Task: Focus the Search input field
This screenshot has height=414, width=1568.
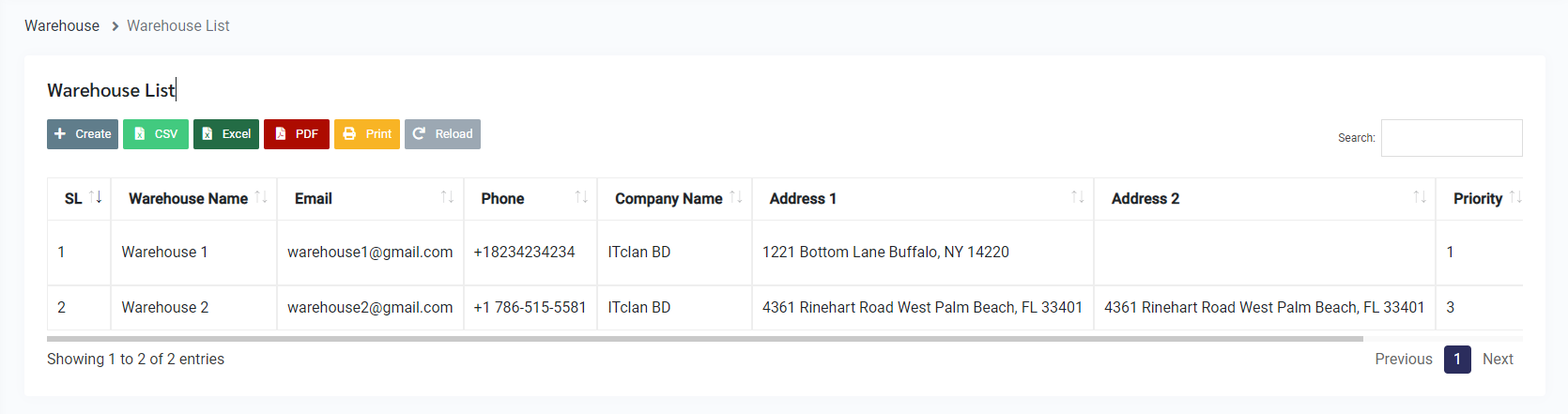Action: tap(1452, 138)
